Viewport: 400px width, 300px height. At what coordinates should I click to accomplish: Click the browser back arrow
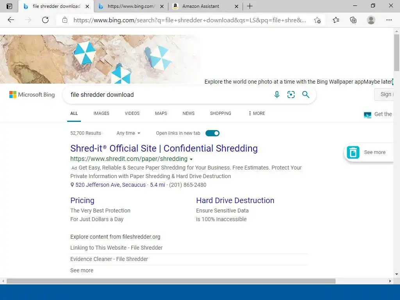[x=11, y=20]
